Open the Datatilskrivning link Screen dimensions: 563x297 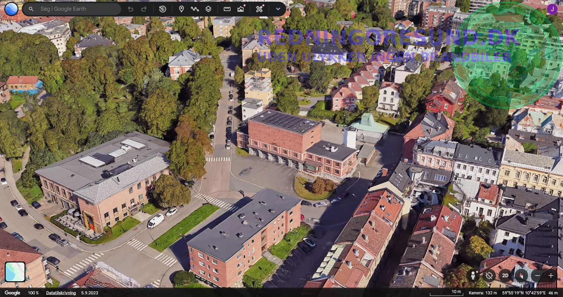point(61,293)
